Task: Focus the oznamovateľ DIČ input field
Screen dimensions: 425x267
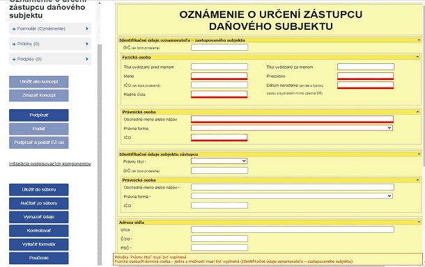Action: [x=219, y=47]
